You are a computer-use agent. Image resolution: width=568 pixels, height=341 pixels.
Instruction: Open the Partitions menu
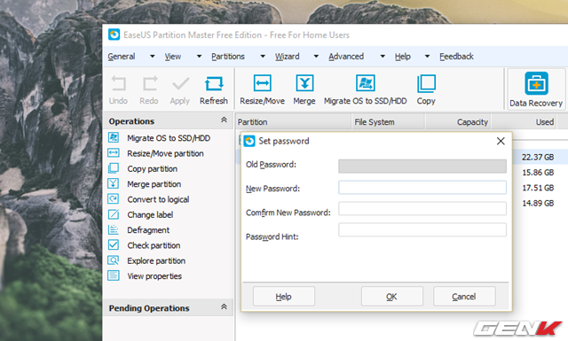tap(228, 57)
